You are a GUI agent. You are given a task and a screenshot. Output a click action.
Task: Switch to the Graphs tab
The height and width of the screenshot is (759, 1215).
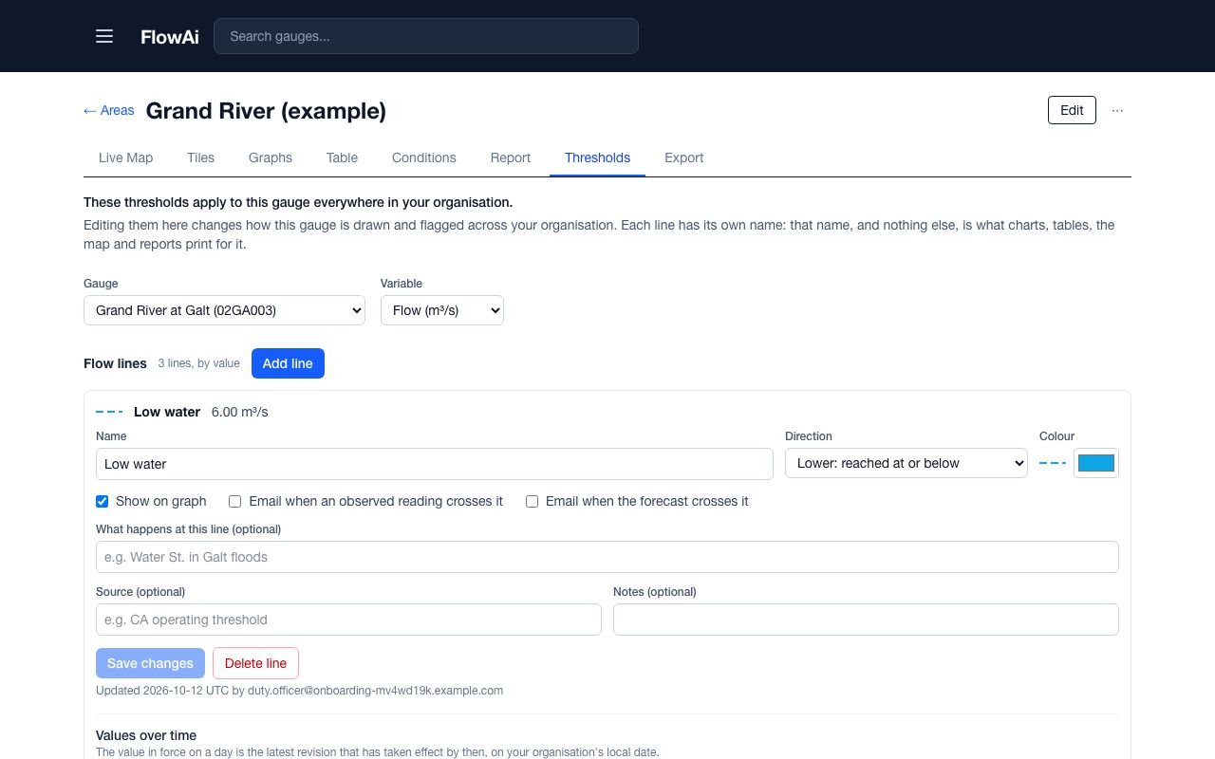pos(271,157)
